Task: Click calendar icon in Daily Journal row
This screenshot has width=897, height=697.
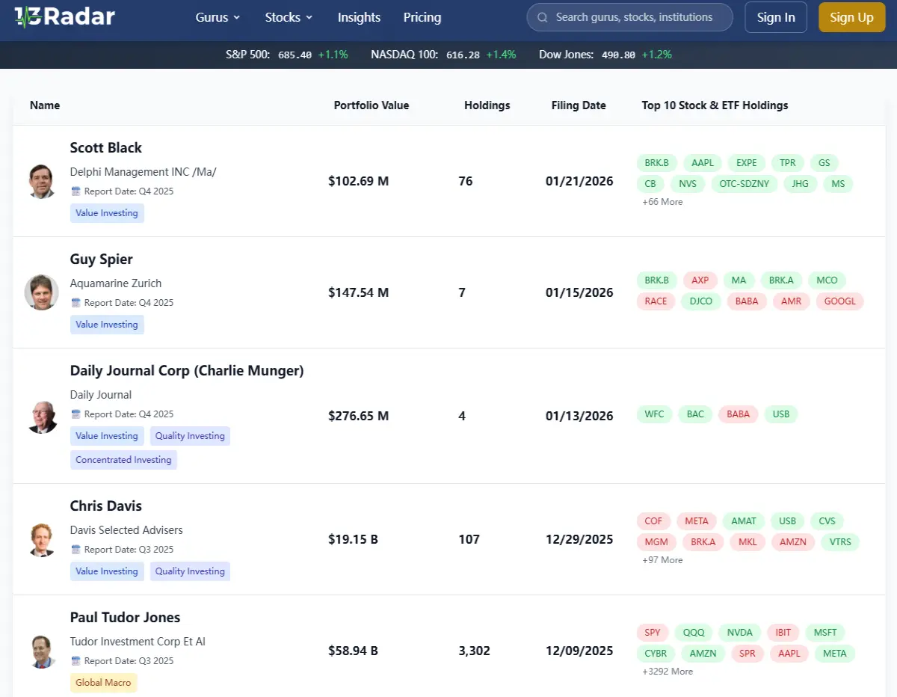Action: click(x=75, y=414)
